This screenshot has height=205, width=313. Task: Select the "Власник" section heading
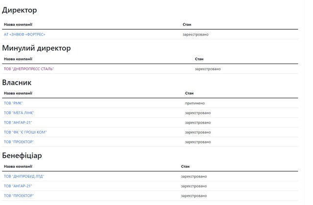(x=17, y=82)
